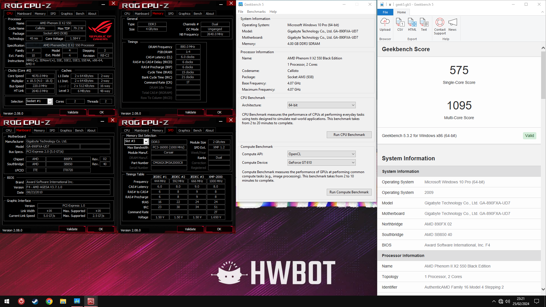Click Run Compute Benchmark button

point(349,192)
